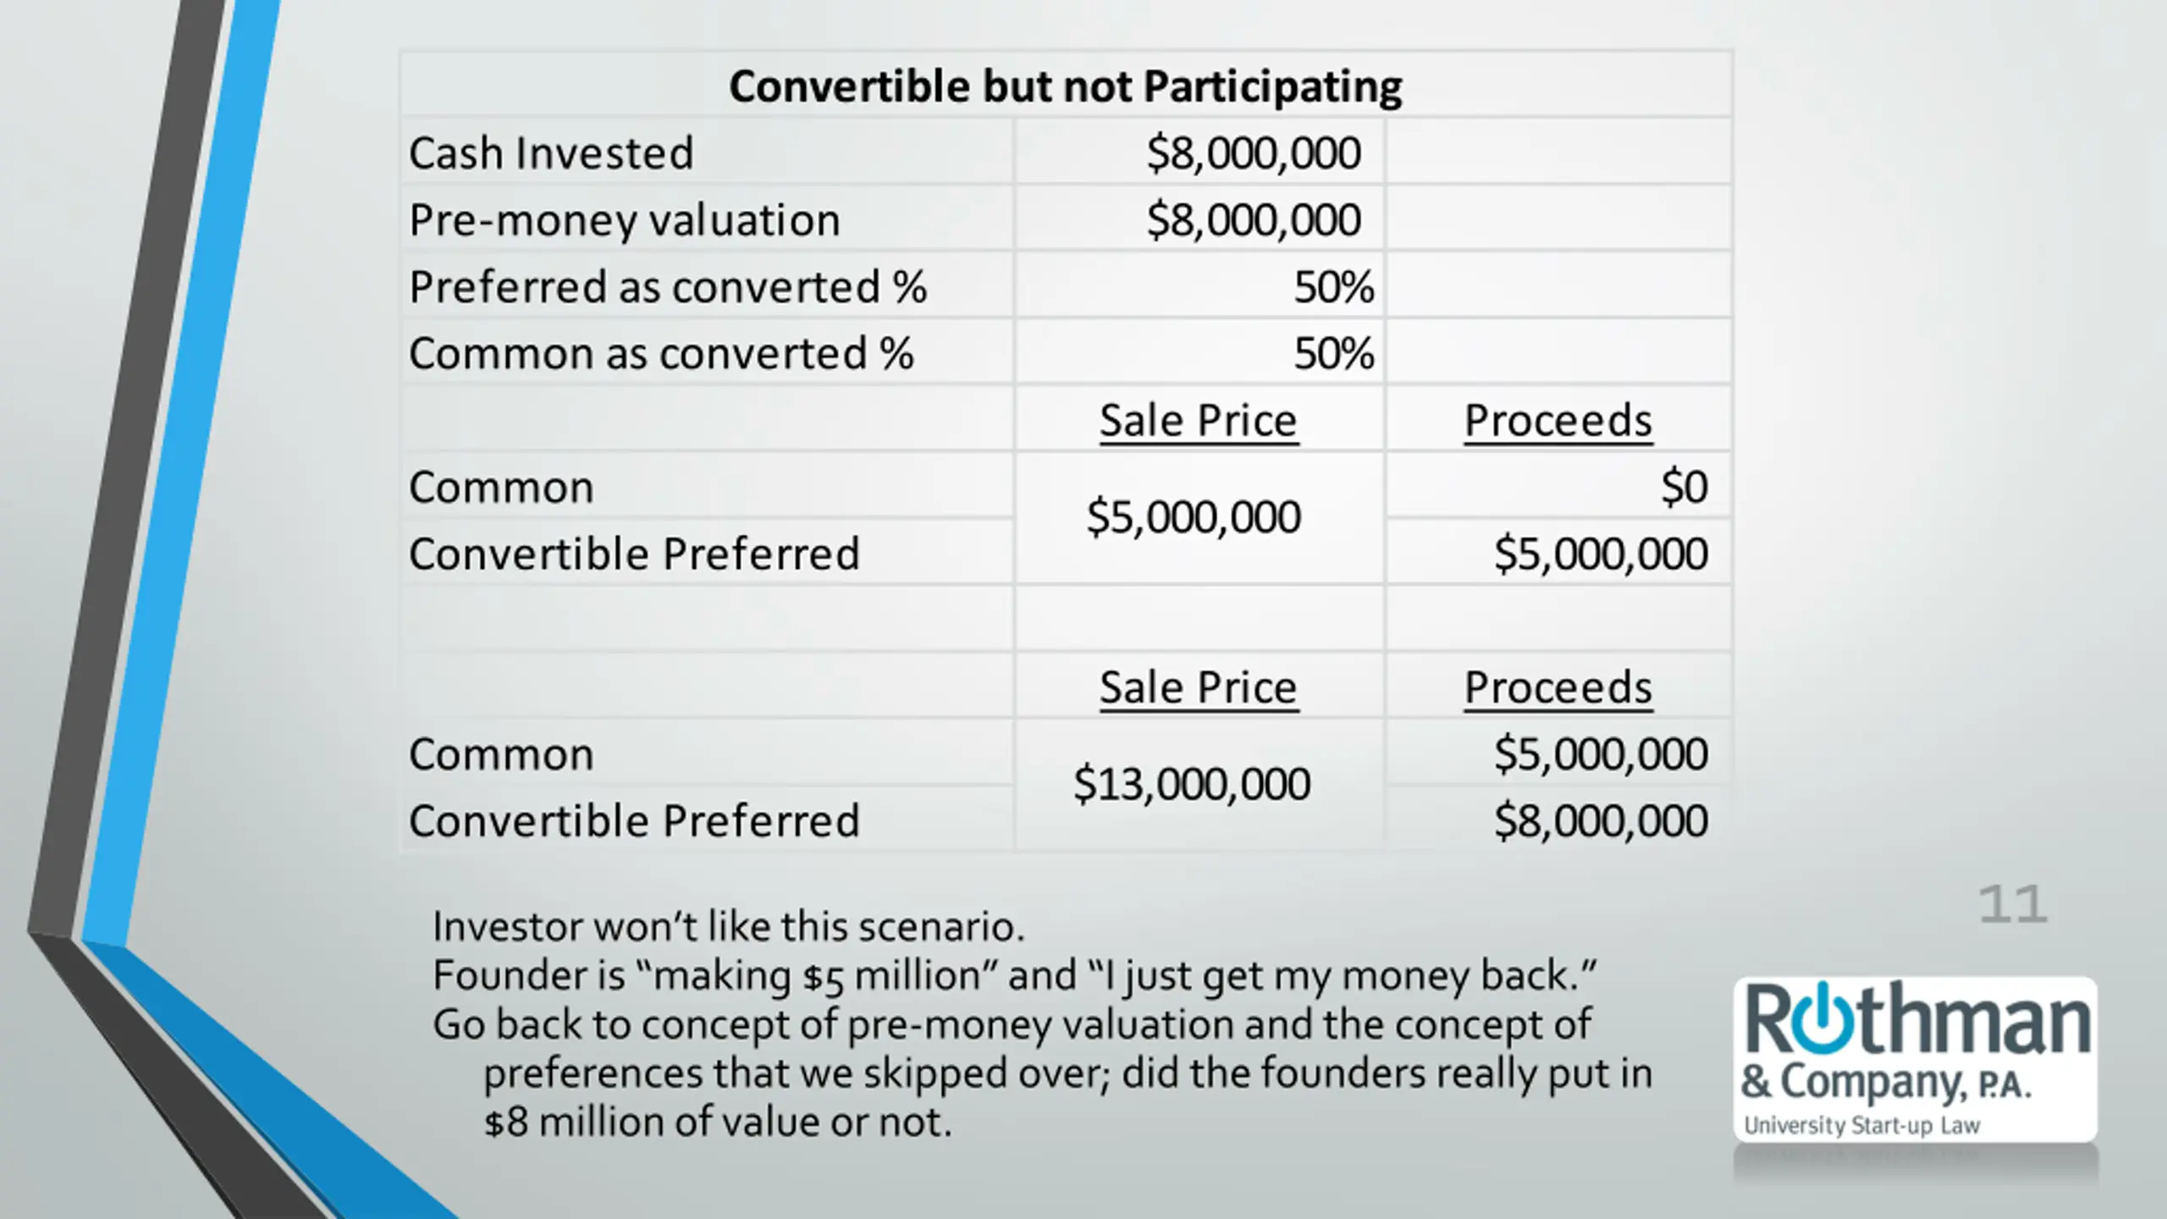2167x1219 pixels.
Task: Click the $0 Common proceeds cell
Action: (x=1558, y=486)
